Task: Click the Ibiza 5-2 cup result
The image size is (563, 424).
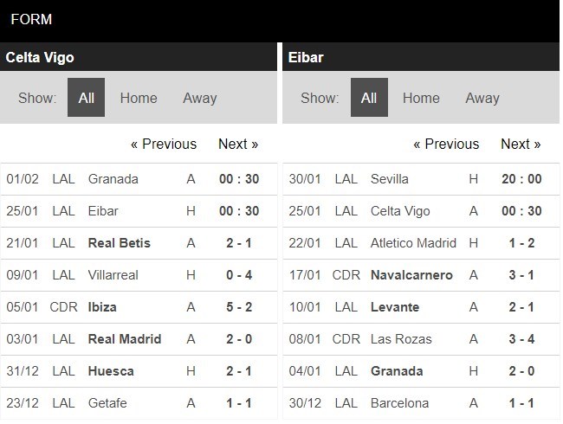Action: point(139,307)
